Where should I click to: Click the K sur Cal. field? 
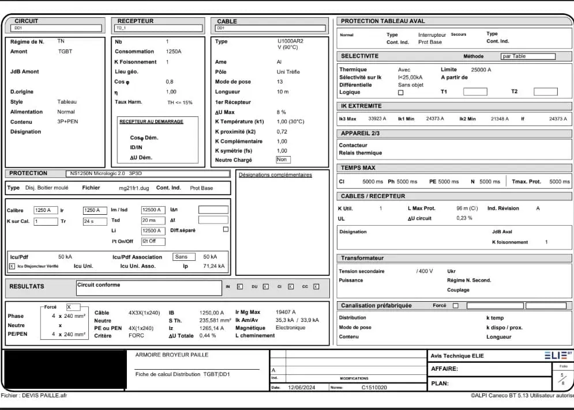click(46, 222)
